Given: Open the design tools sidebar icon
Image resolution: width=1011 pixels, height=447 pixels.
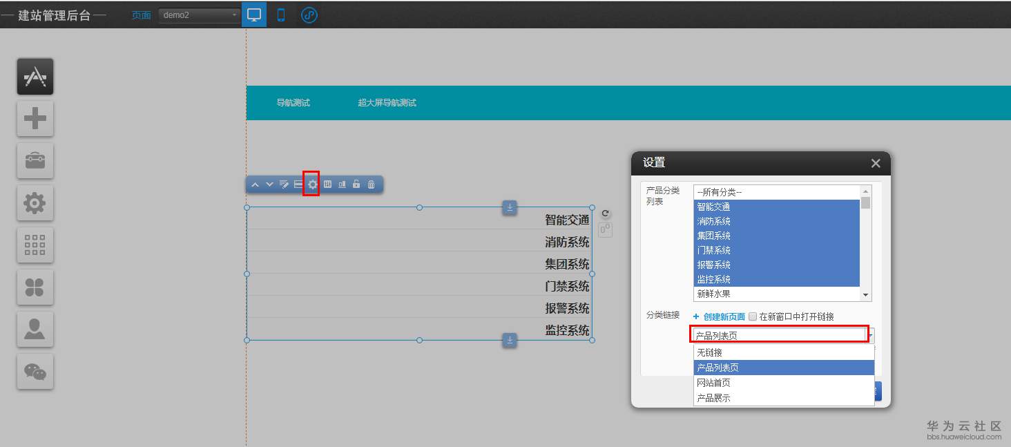Looking at the screenshot, I should pos(35,77).
